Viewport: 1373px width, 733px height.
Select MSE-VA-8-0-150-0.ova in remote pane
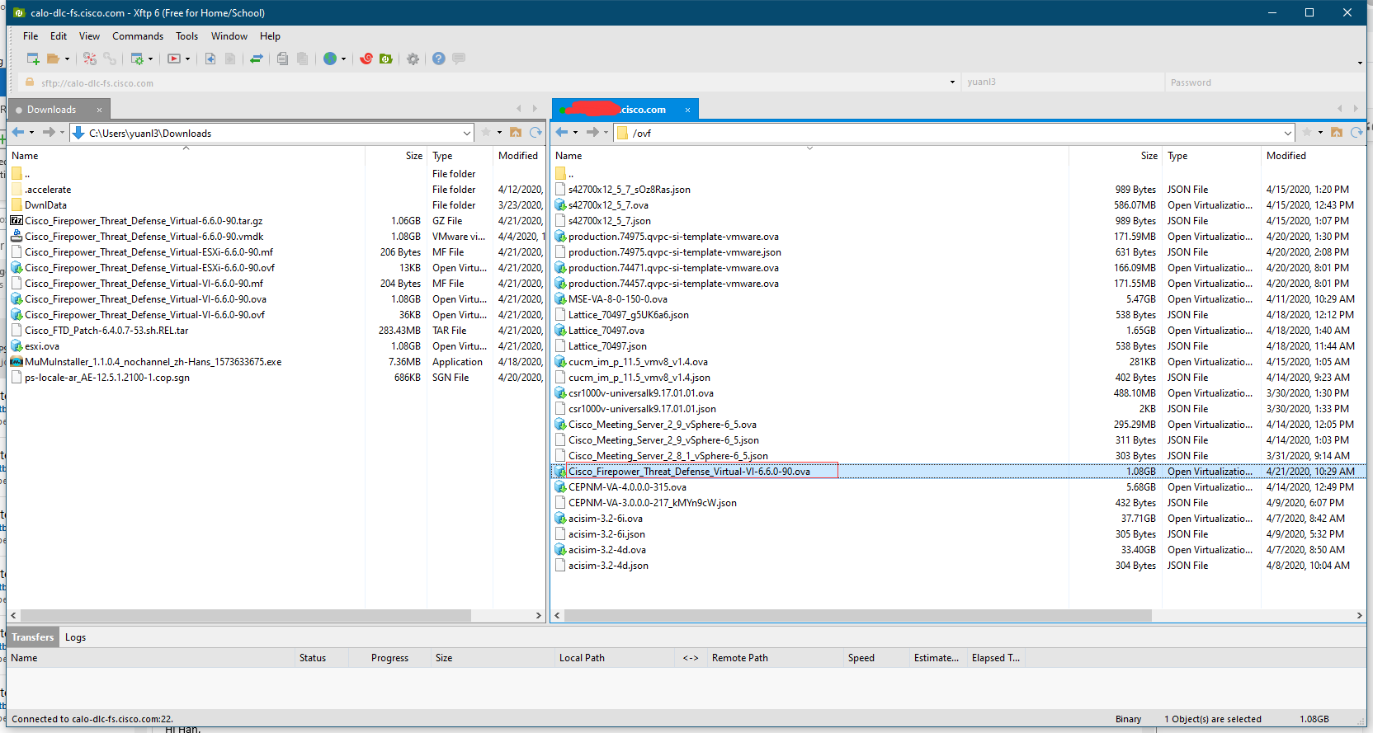(x=618, y=299)
